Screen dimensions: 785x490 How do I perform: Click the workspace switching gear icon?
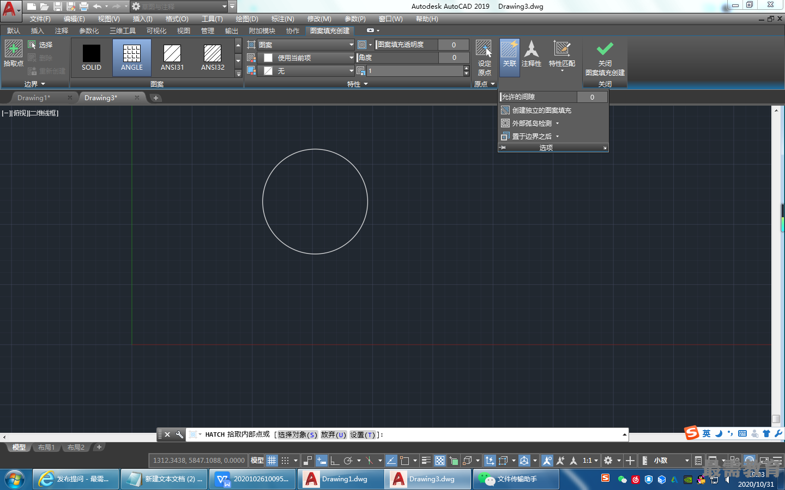tap(608, 461)
